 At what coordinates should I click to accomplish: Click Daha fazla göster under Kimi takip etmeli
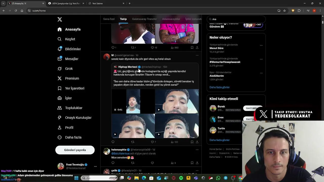pyautogui.click(x=219, y=140)
